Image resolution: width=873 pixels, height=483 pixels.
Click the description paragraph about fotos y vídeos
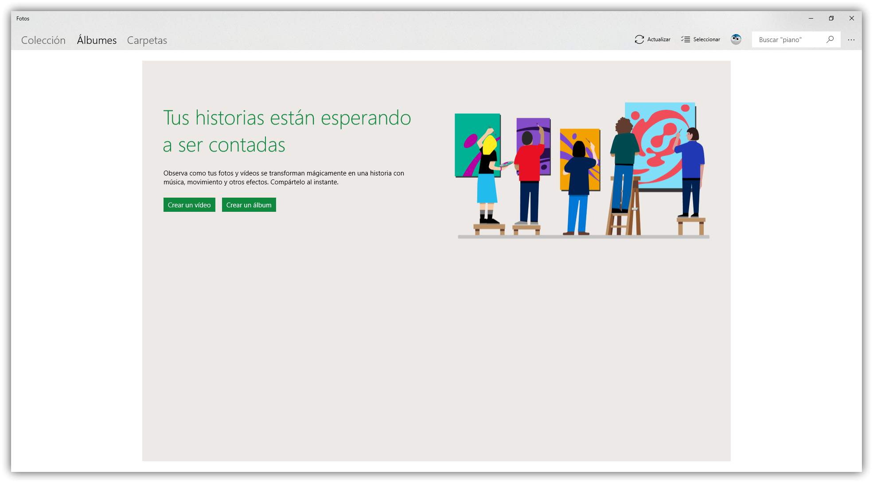284,178
